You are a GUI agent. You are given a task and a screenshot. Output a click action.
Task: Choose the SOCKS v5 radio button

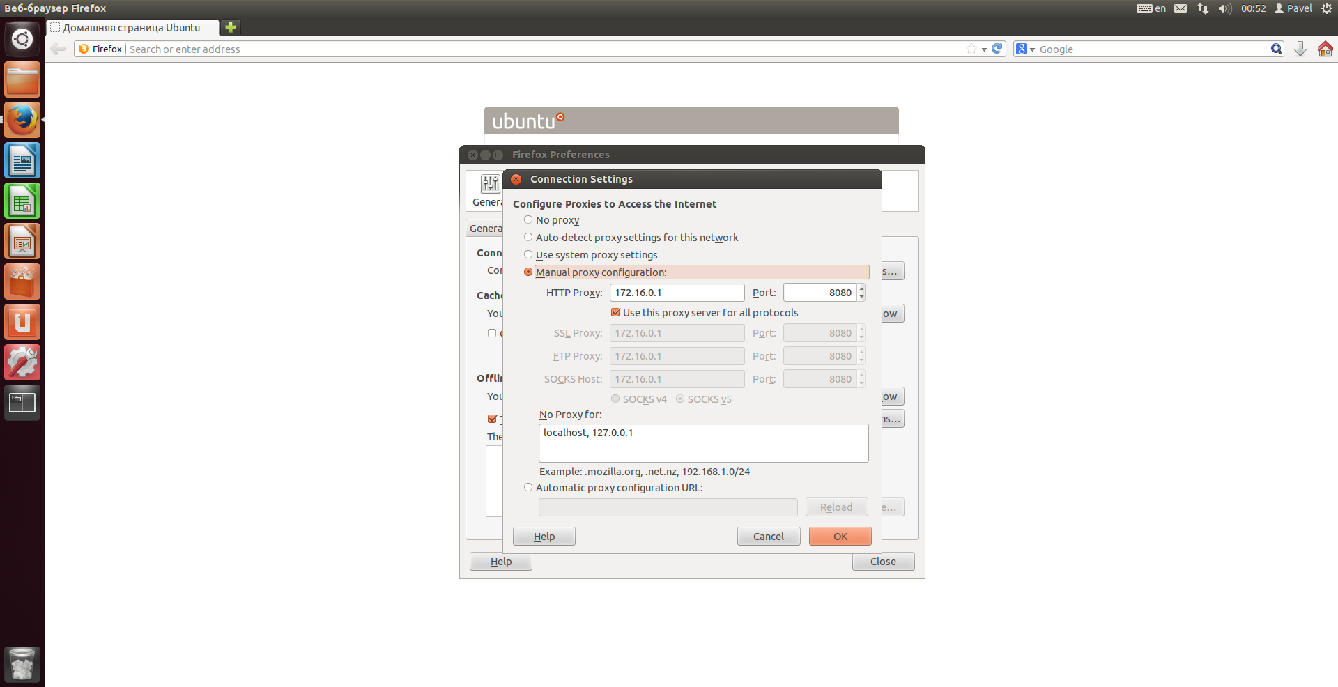click(680, 399)
